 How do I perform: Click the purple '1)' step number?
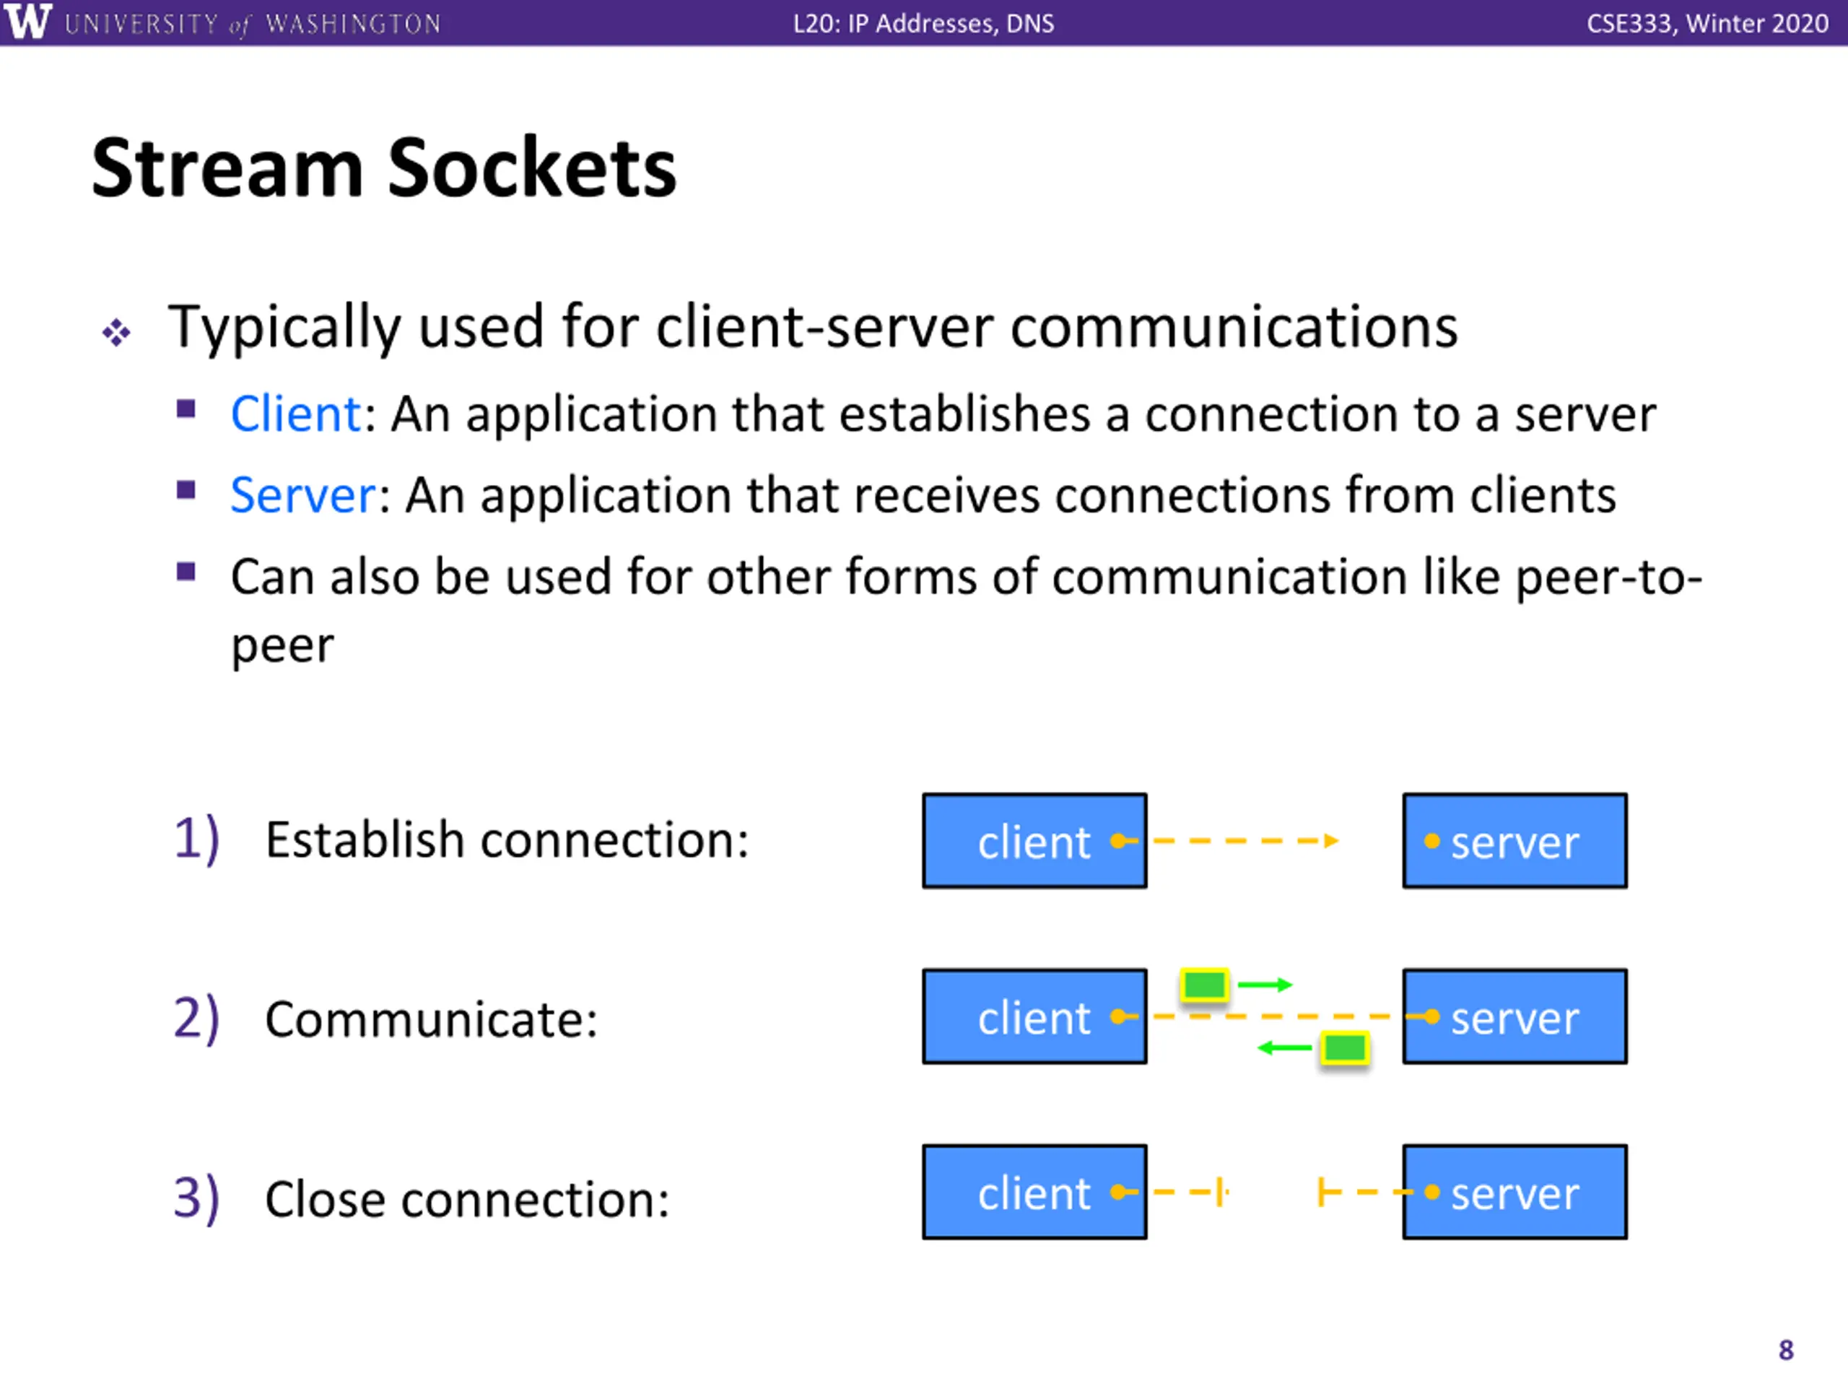click(197, 840)
